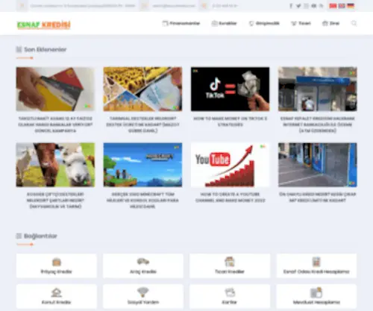Switch language with the British flag

(x=342, y=6)
